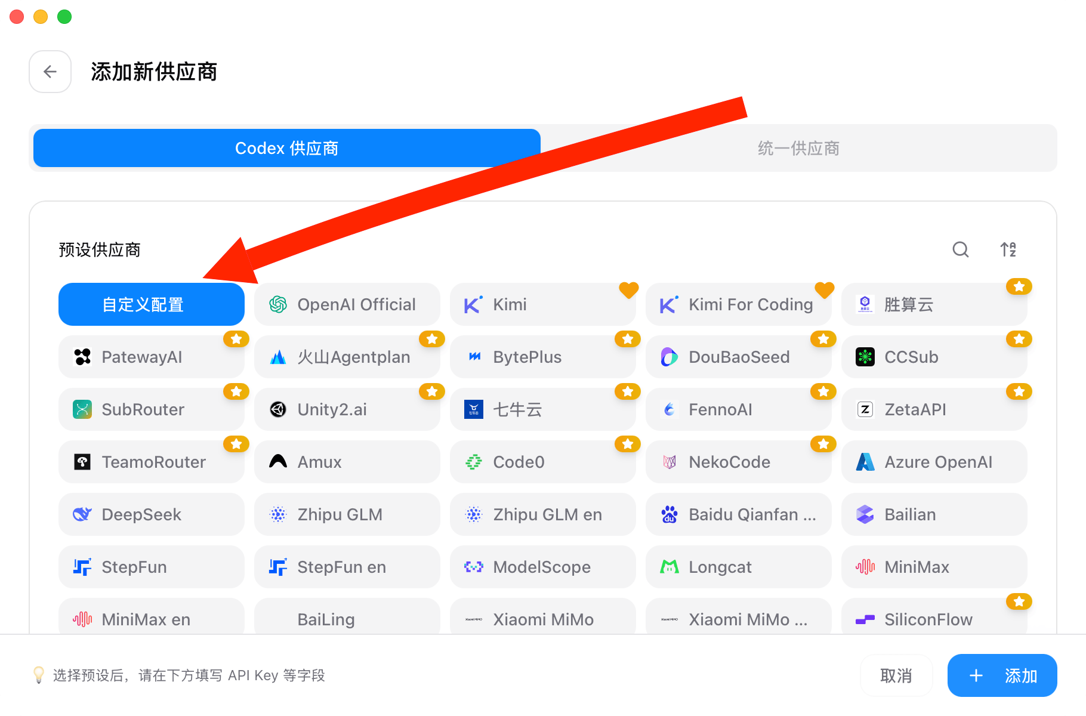
Task: Select the DeepSeek preset
Action: 152,514
